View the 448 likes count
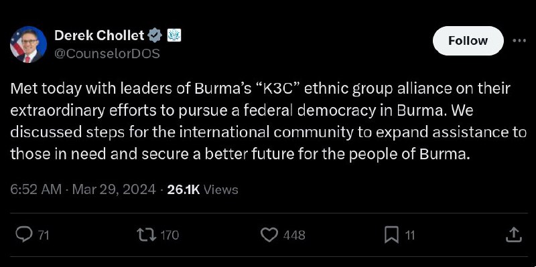The height and width of the screenshot is (267, 536). pyautogui.click(x=294, y=236)
